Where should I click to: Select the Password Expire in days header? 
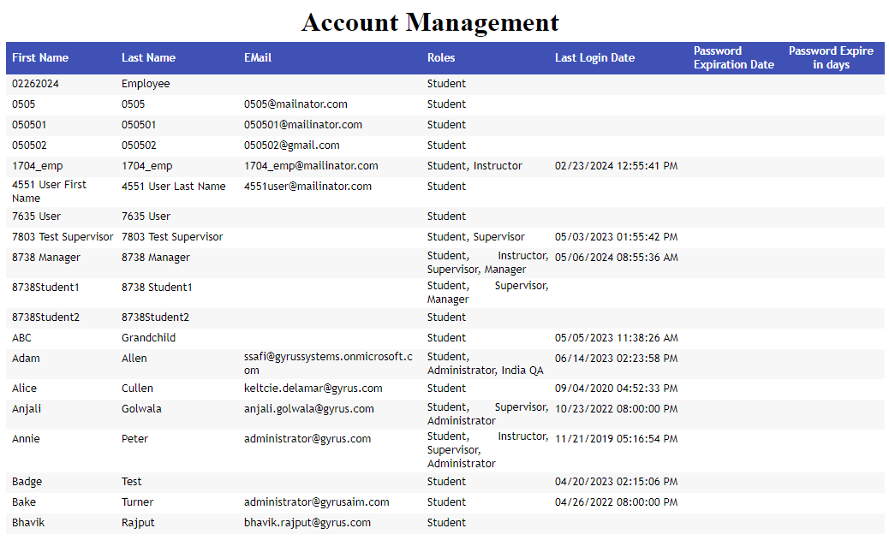(831, 58)
